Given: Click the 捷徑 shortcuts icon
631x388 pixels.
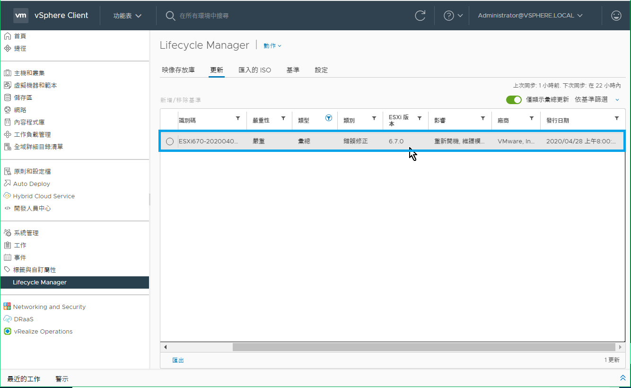Looking at the screenshot, I should (8, 48).
